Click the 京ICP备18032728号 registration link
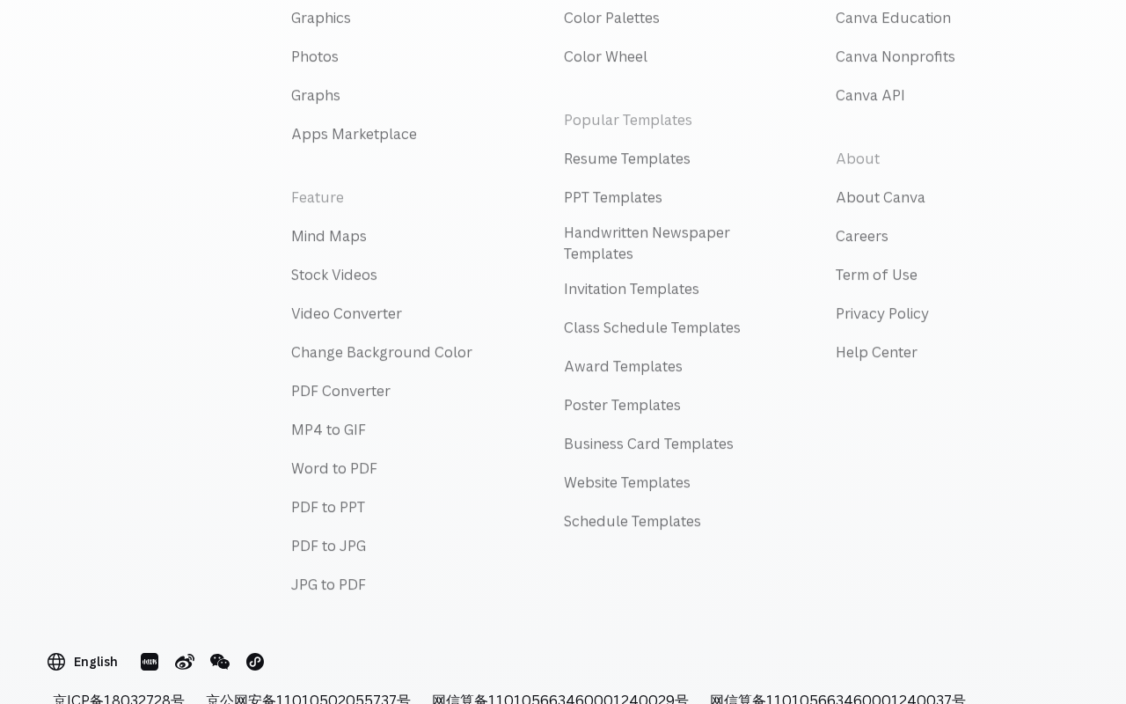This screenshot has height=704, width=1126. [x=119, y=699]
